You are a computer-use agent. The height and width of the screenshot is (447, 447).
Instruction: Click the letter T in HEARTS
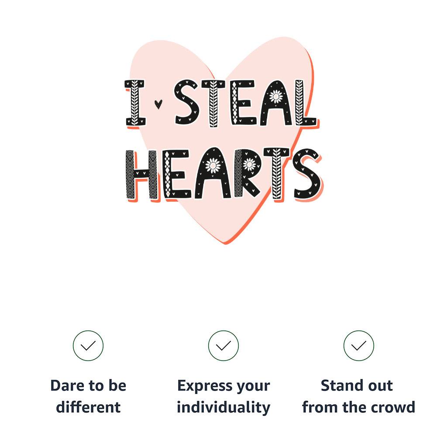(277, 174)
